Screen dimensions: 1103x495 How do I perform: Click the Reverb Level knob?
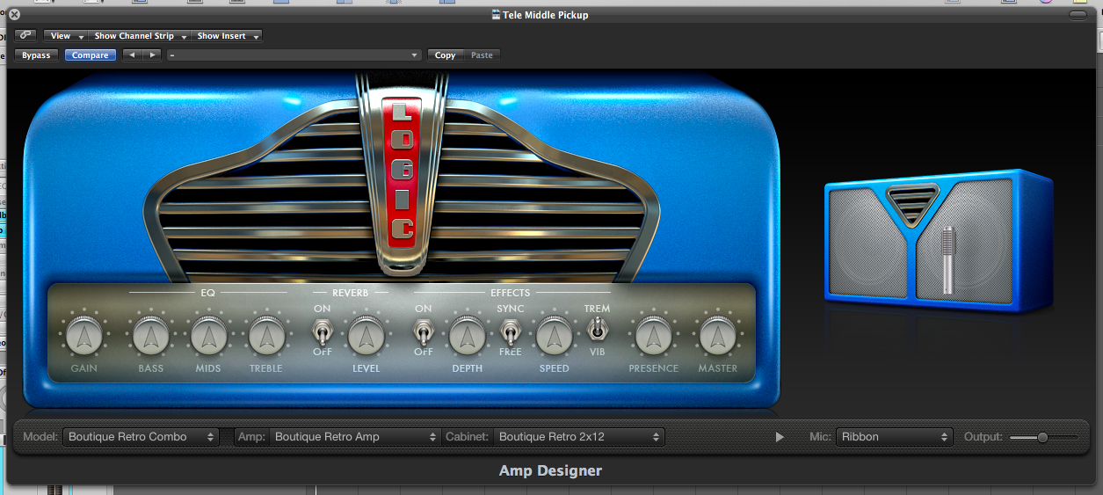tap(366, 336)
